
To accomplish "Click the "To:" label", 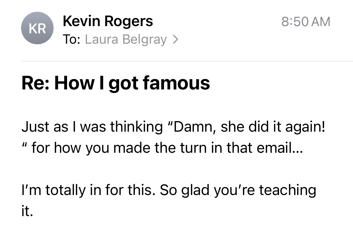I will pyautogui.click(x=71, y=40).
